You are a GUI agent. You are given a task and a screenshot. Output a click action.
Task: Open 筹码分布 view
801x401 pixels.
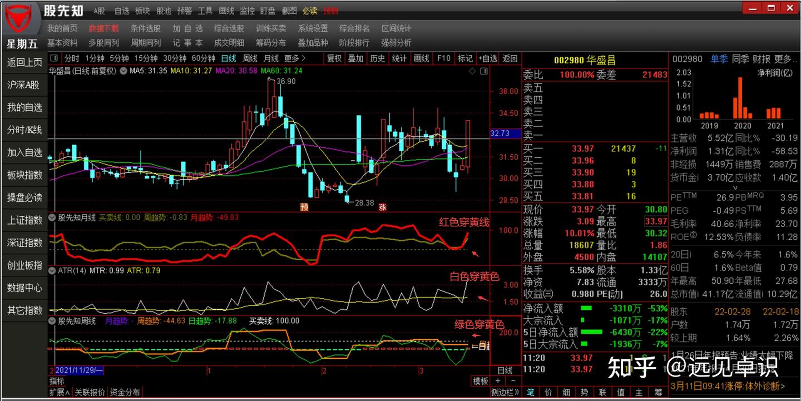tap(271, 42)
